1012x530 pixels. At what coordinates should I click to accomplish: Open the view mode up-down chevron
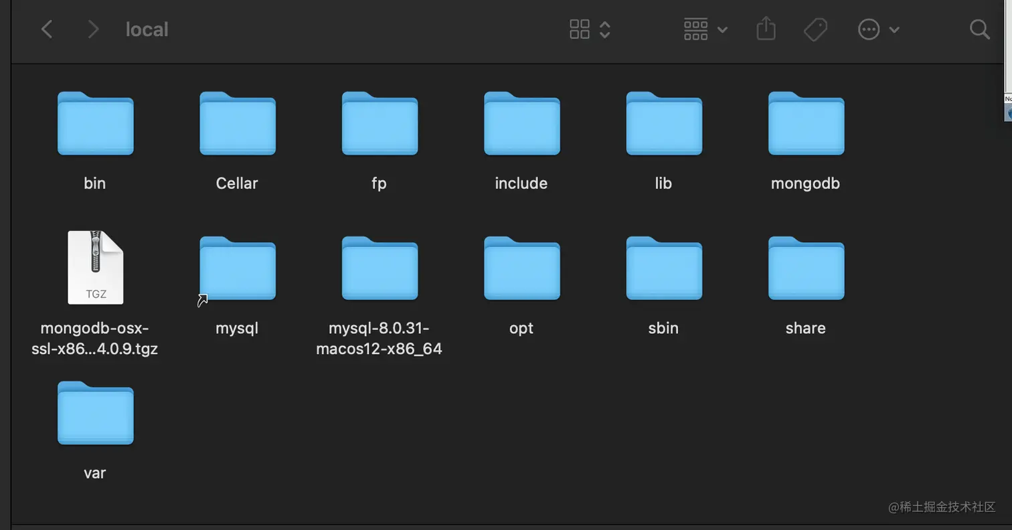pos(605,29)
